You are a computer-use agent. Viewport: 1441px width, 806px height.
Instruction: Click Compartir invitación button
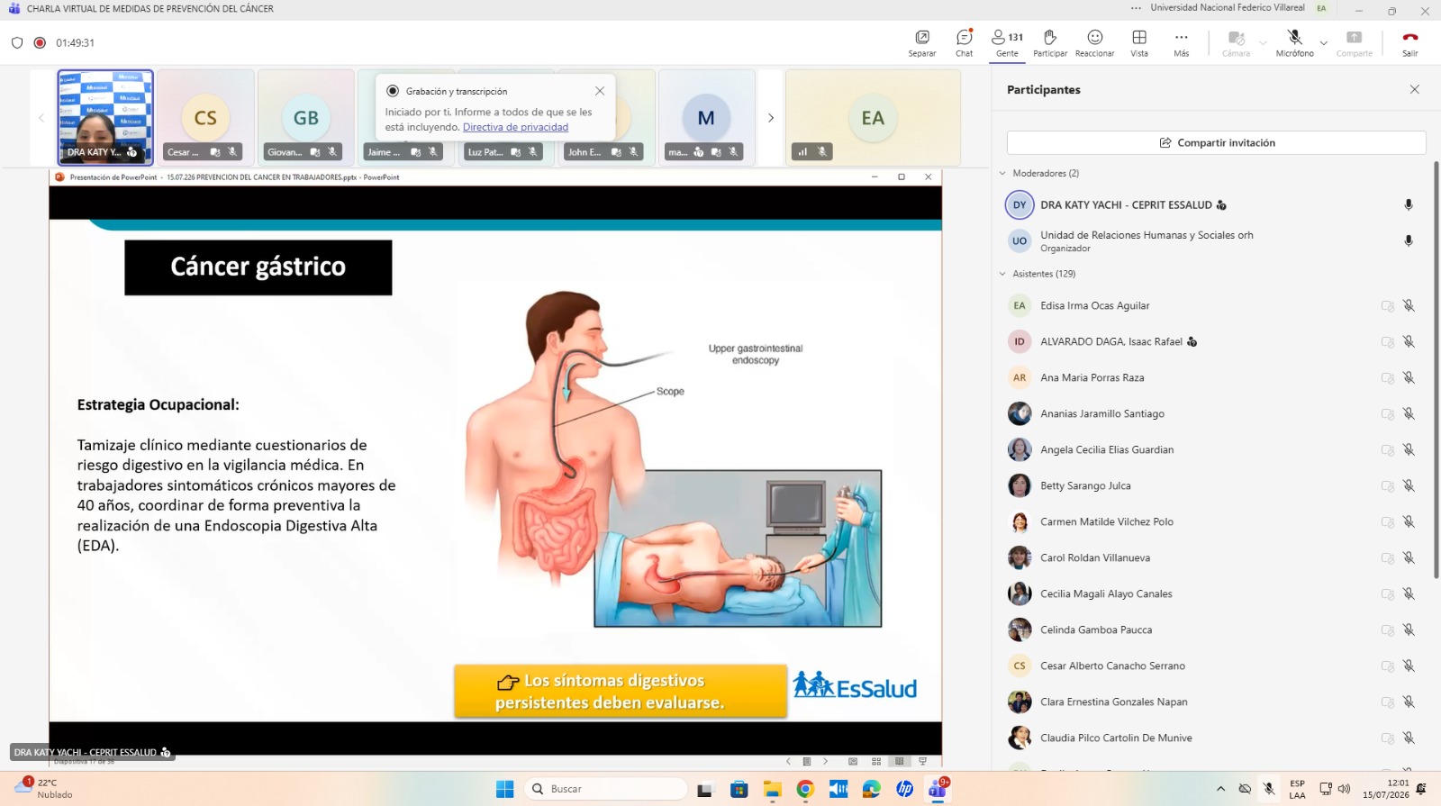pos(1216,142)
